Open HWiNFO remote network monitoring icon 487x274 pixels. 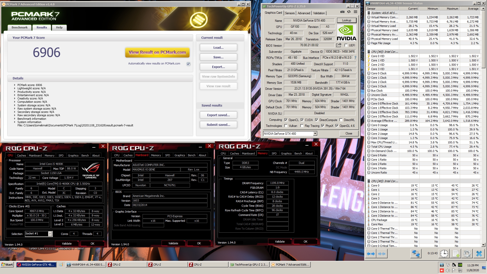pyautogui.click(x=415, y=253)
